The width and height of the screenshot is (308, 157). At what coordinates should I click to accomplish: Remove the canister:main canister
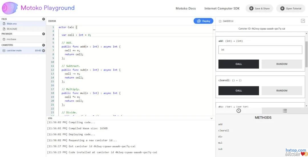click(44, 51)
